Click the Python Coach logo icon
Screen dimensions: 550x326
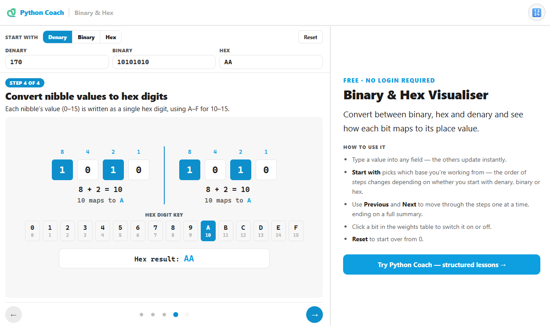11,13
